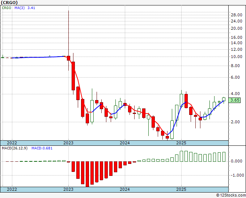Click 2025 on the price chart timeline
Image resolution: width=246 pixels, height=198 pixels.
[x=181, y=143]
